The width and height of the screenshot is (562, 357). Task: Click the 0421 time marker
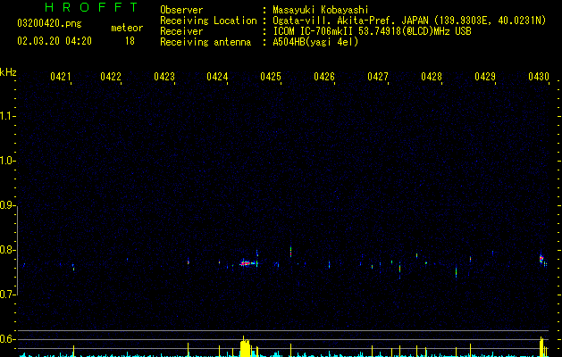[x=60, y=77]
